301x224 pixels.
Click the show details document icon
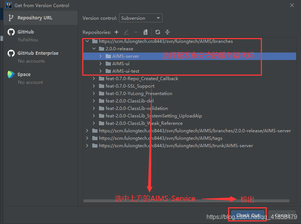click(x=145, y=32)
